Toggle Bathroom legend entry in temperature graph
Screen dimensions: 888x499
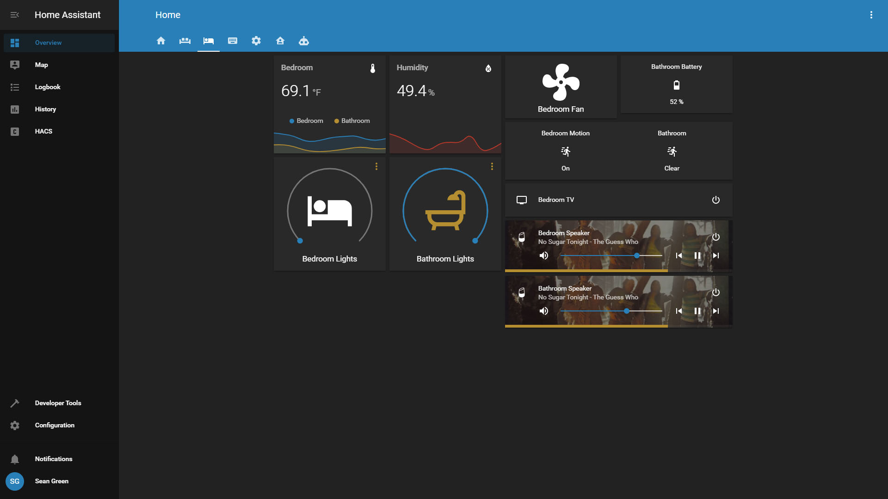point(352,121)
